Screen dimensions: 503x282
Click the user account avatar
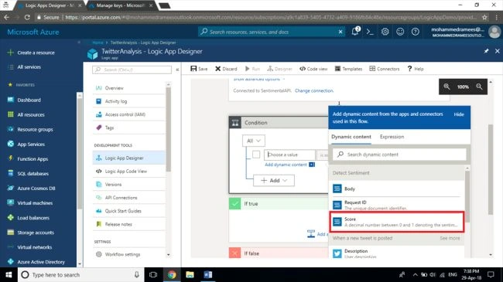click(494, 32)
